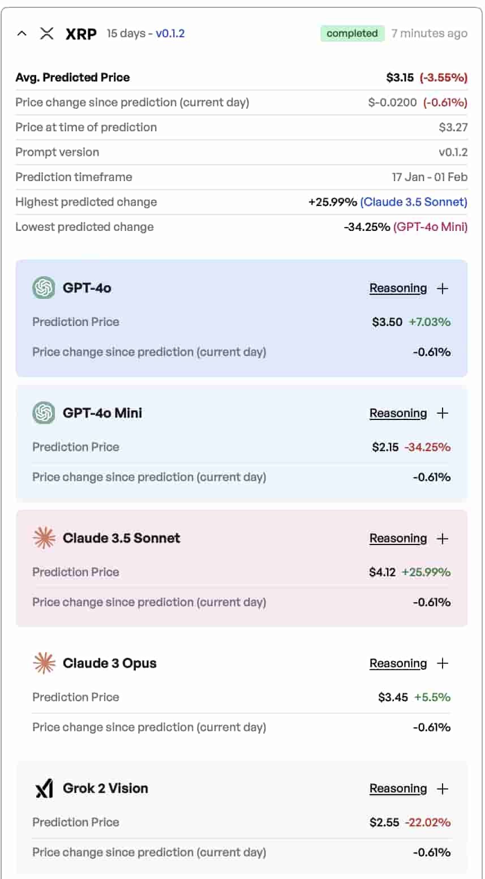Click the green completed status badge
Viewport: 485px width, 879px height.
click(352, 33)
